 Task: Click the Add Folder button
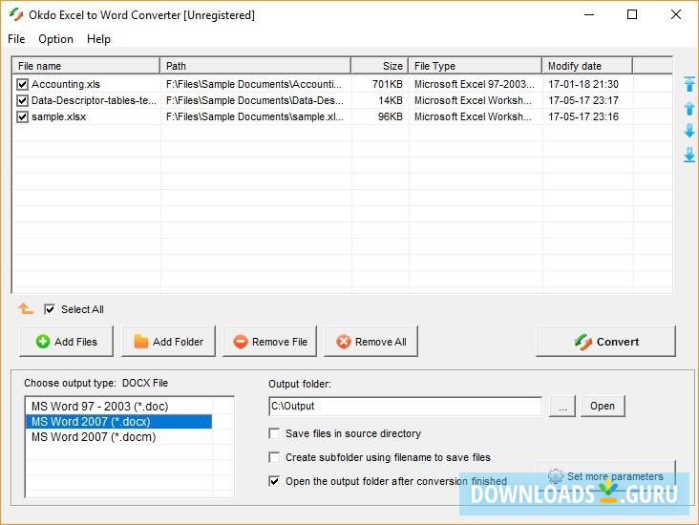coord(168,342)
